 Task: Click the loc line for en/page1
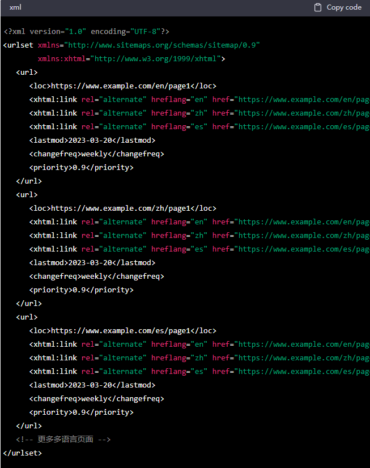122,86
